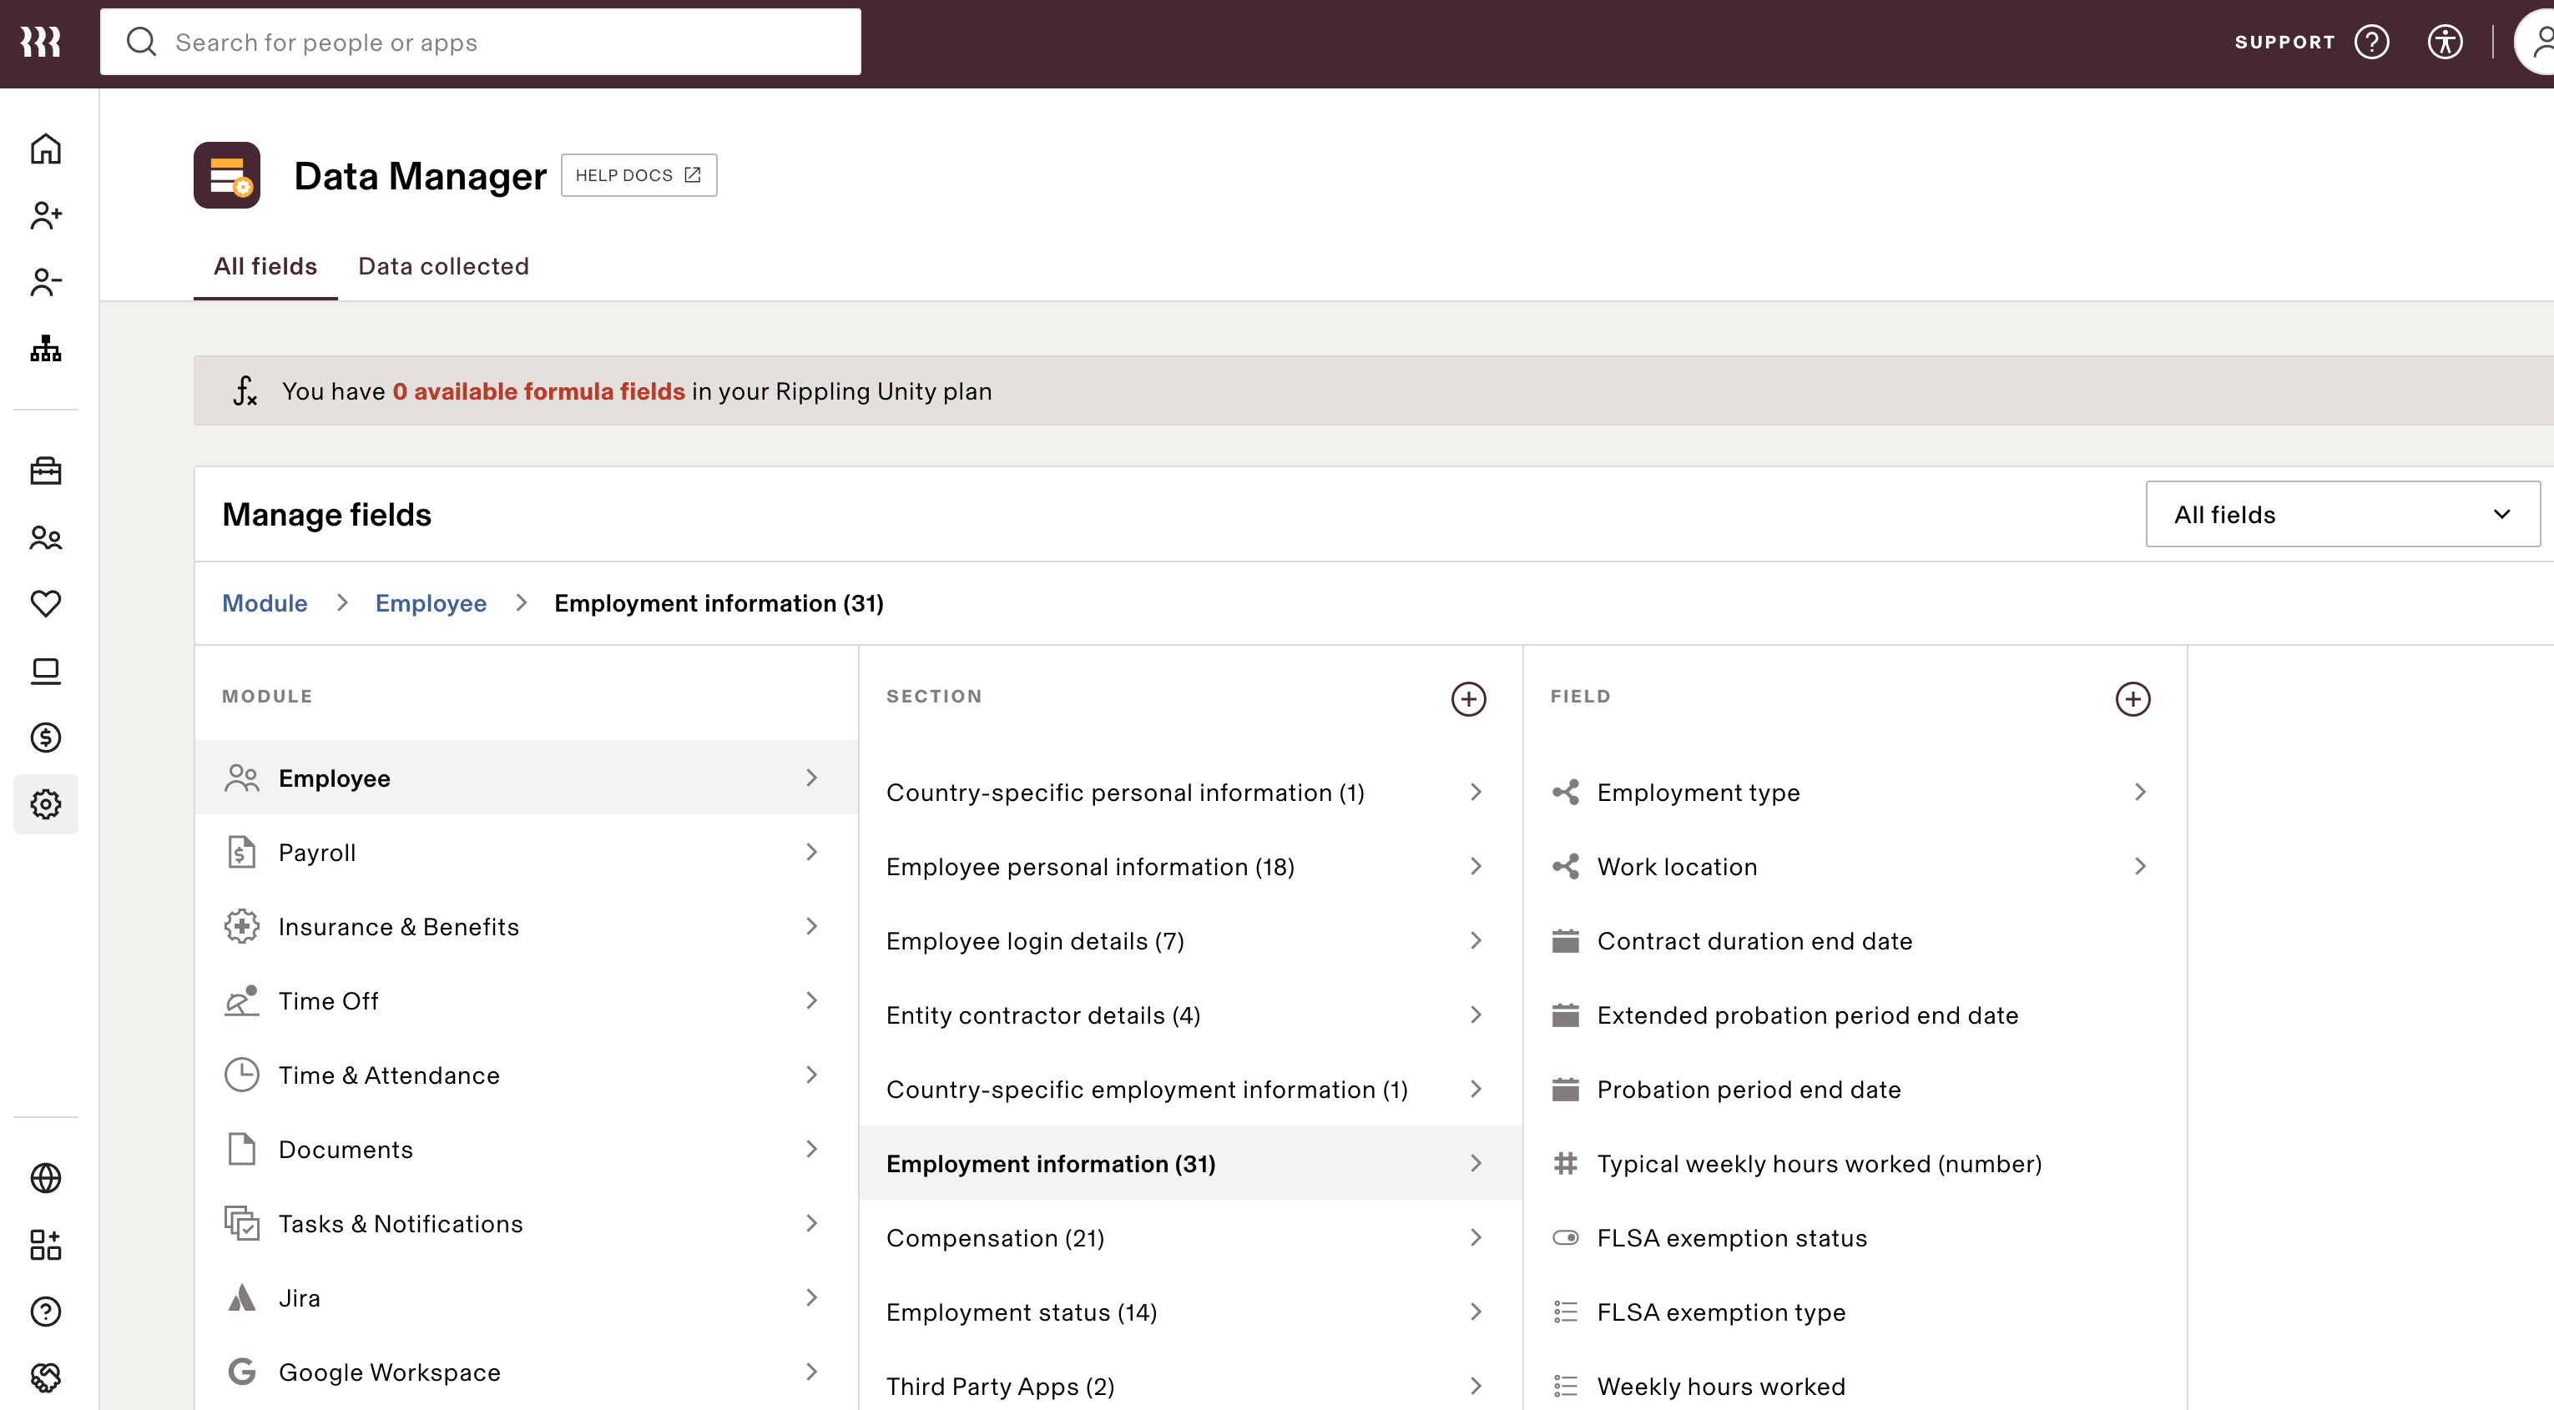Open the accessibility icon in header
This screenshot has width=2554, height=1410.
pos(2445,42)
